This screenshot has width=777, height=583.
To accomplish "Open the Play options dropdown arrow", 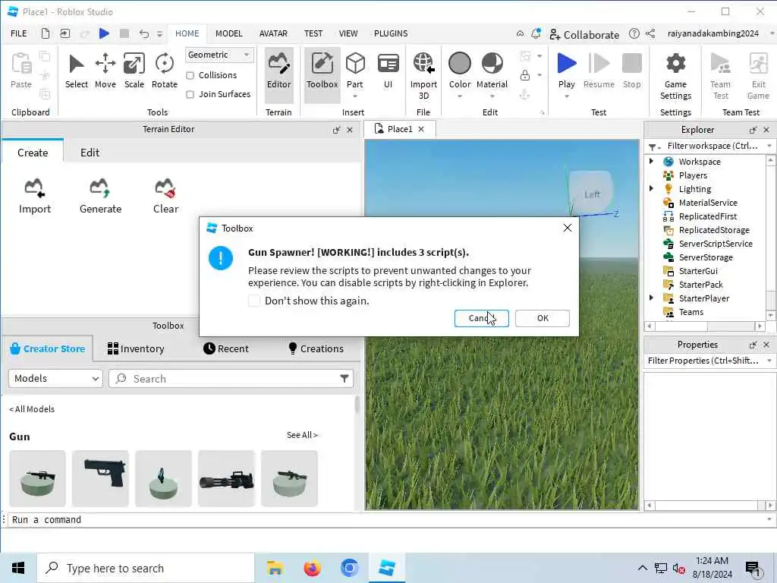I will click(566, 96).
